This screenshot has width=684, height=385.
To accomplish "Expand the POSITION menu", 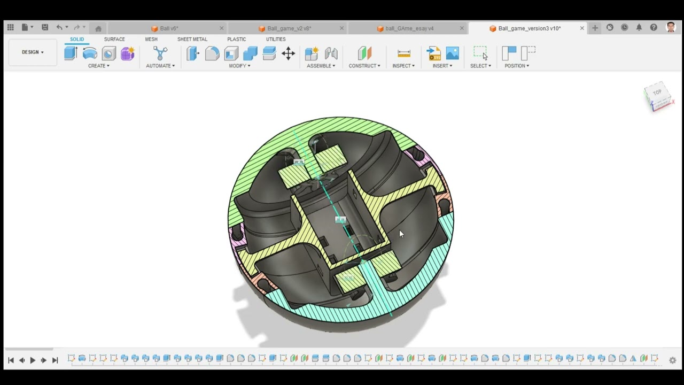I will (517, 66).
